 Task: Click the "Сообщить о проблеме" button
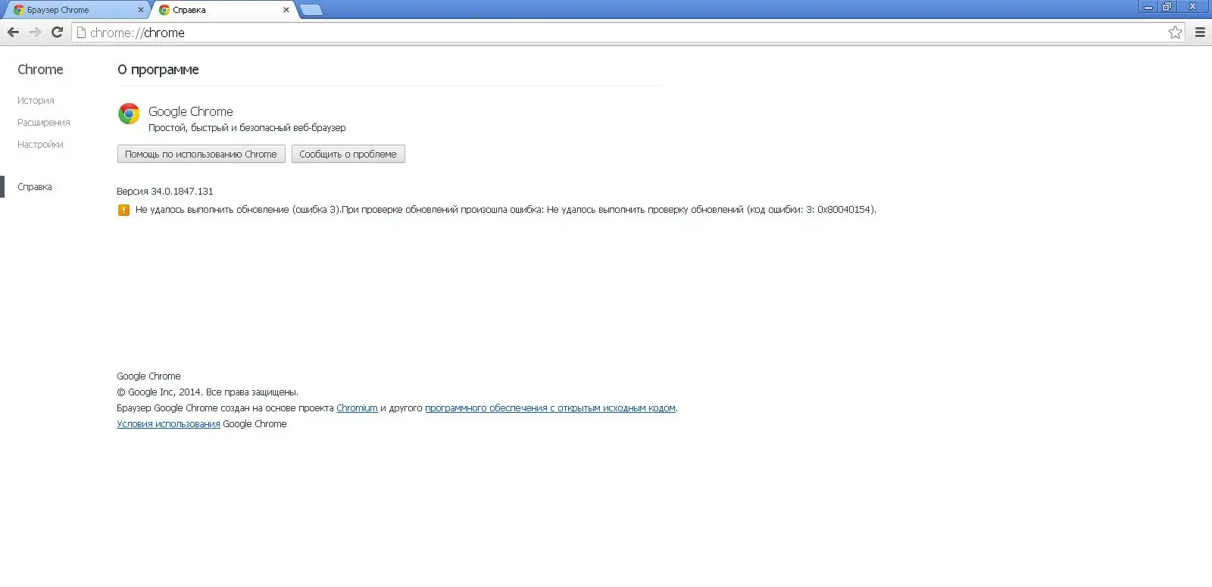click(x=348, y=154)
